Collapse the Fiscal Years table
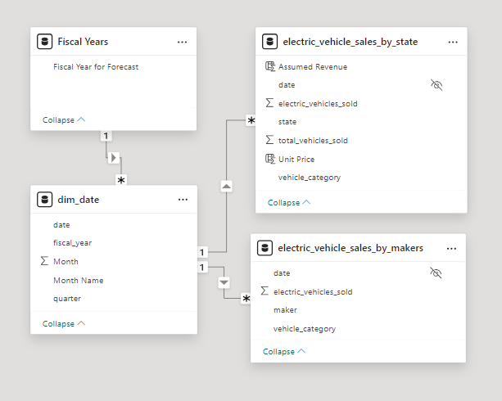This screenshot has width=502, height=401. click(64, 119)
